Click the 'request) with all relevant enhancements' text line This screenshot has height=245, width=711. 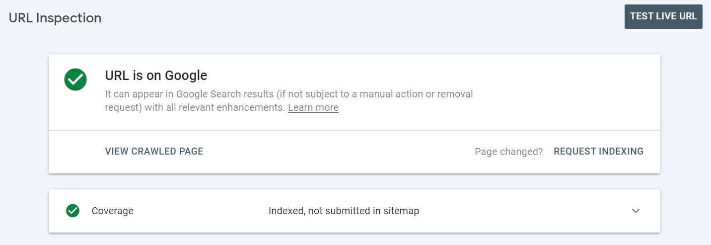[x=195, y=107]
